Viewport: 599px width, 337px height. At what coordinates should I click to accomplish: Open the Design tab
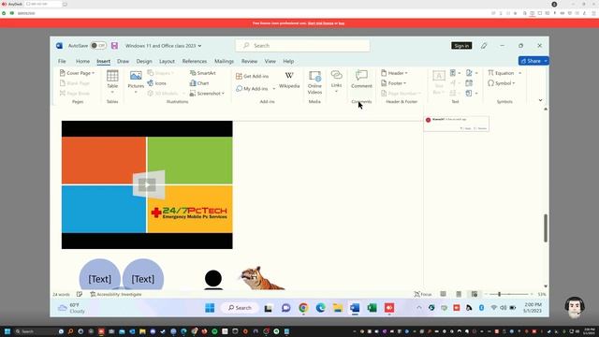point(144,61)
